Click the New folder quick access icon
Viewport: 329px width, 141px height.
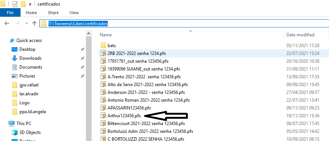point(23,4)
